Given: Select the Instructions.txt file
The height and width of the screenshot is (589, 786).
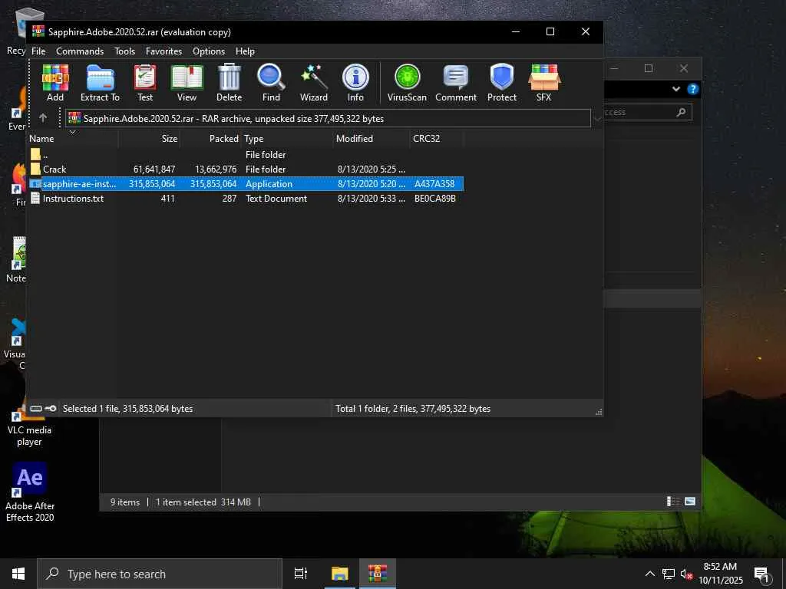Looking at the screenshot, I should coord(246,199).
